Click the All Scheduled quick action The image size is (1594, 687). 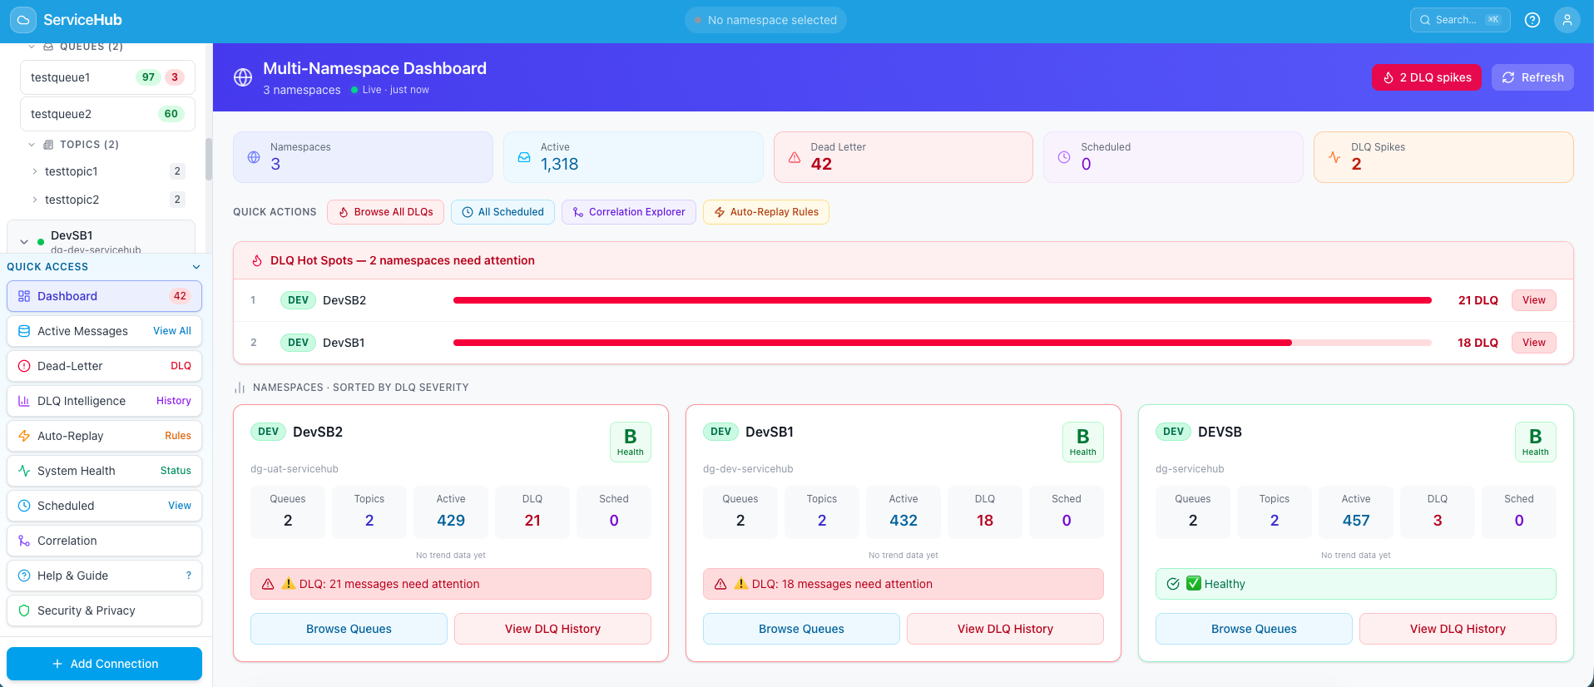502,212
